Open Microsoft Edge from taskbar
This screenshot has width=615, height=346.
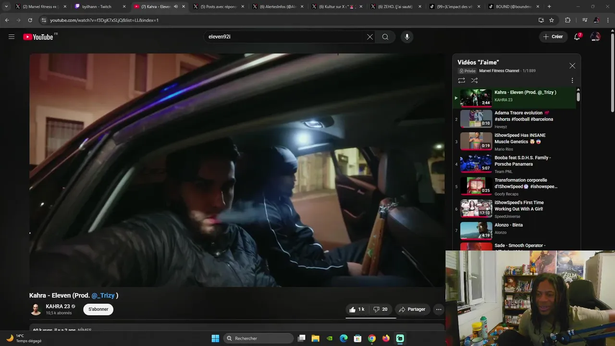[344, 338]
